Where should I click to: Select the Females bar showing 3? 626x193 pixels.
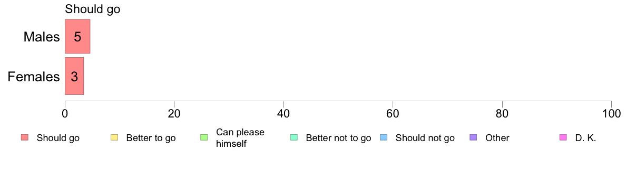[x=74, y=76]
